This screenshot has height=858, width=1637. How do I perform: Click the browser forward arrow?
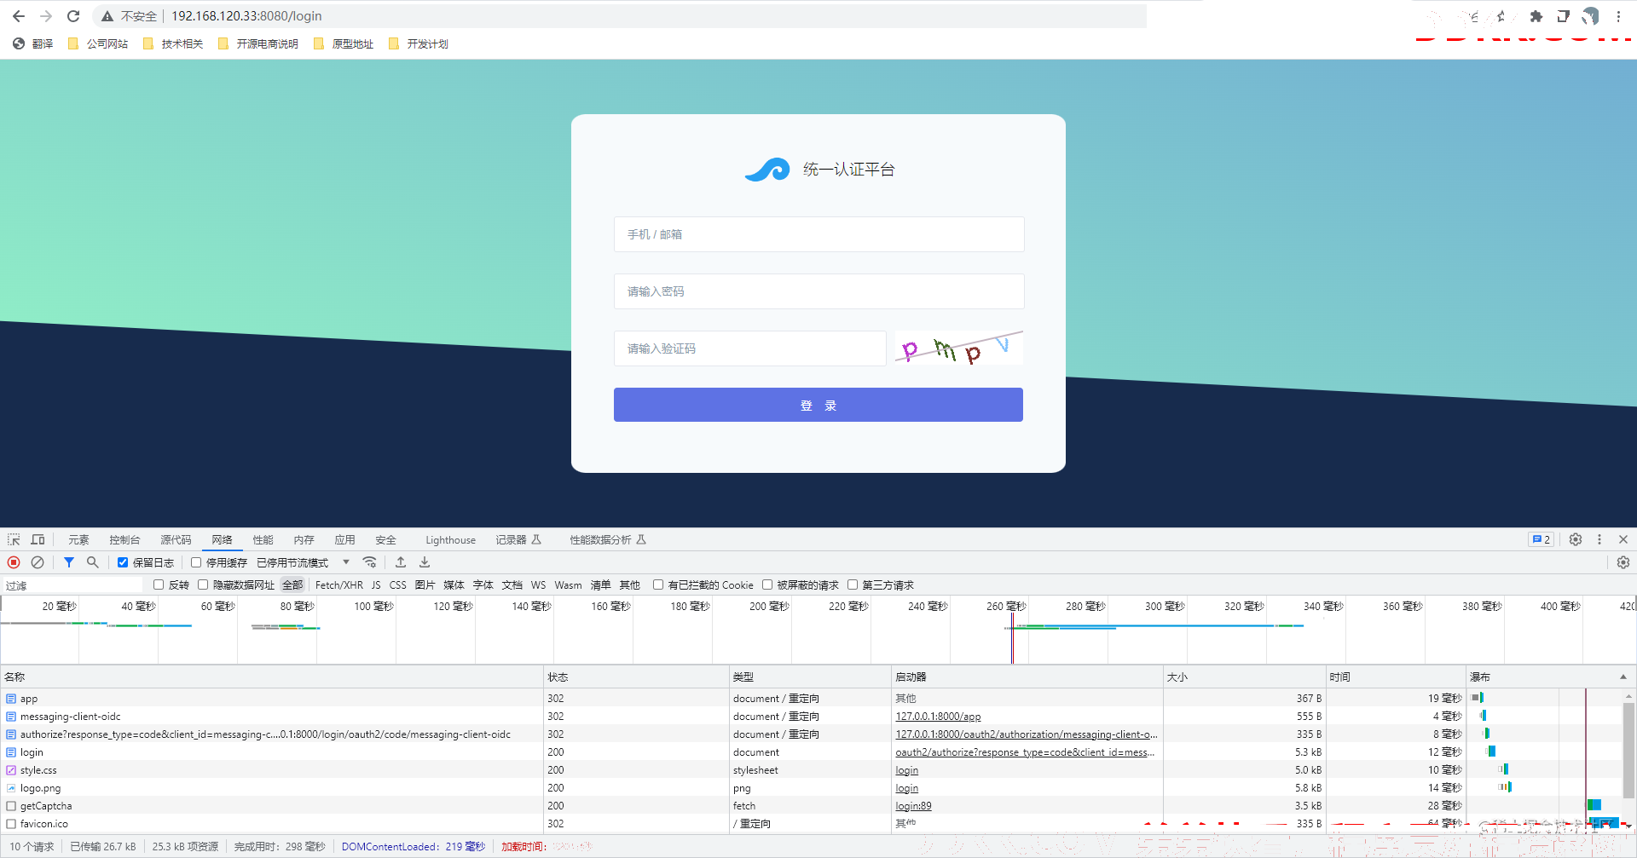[x=46, y=16]
